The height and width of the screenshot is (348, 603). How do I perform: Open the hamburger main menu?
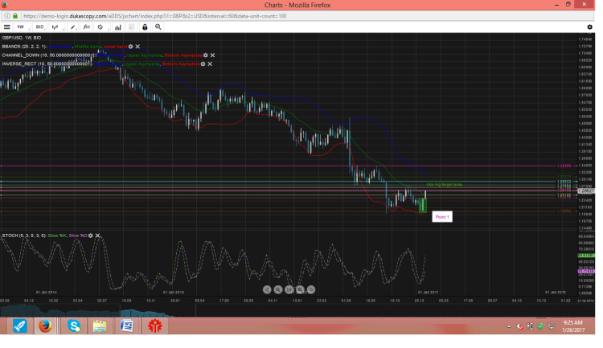tap(7, 27)
